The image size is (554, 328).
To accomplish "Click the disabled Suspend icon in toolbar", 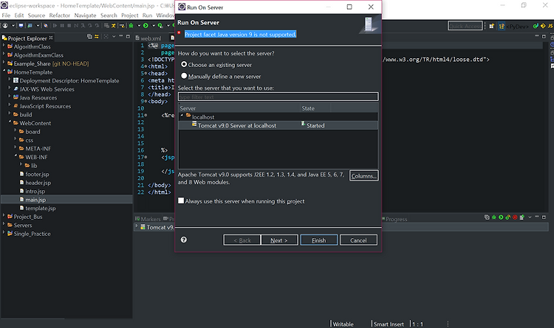I will pyautogui.click(x=62, y=26).
